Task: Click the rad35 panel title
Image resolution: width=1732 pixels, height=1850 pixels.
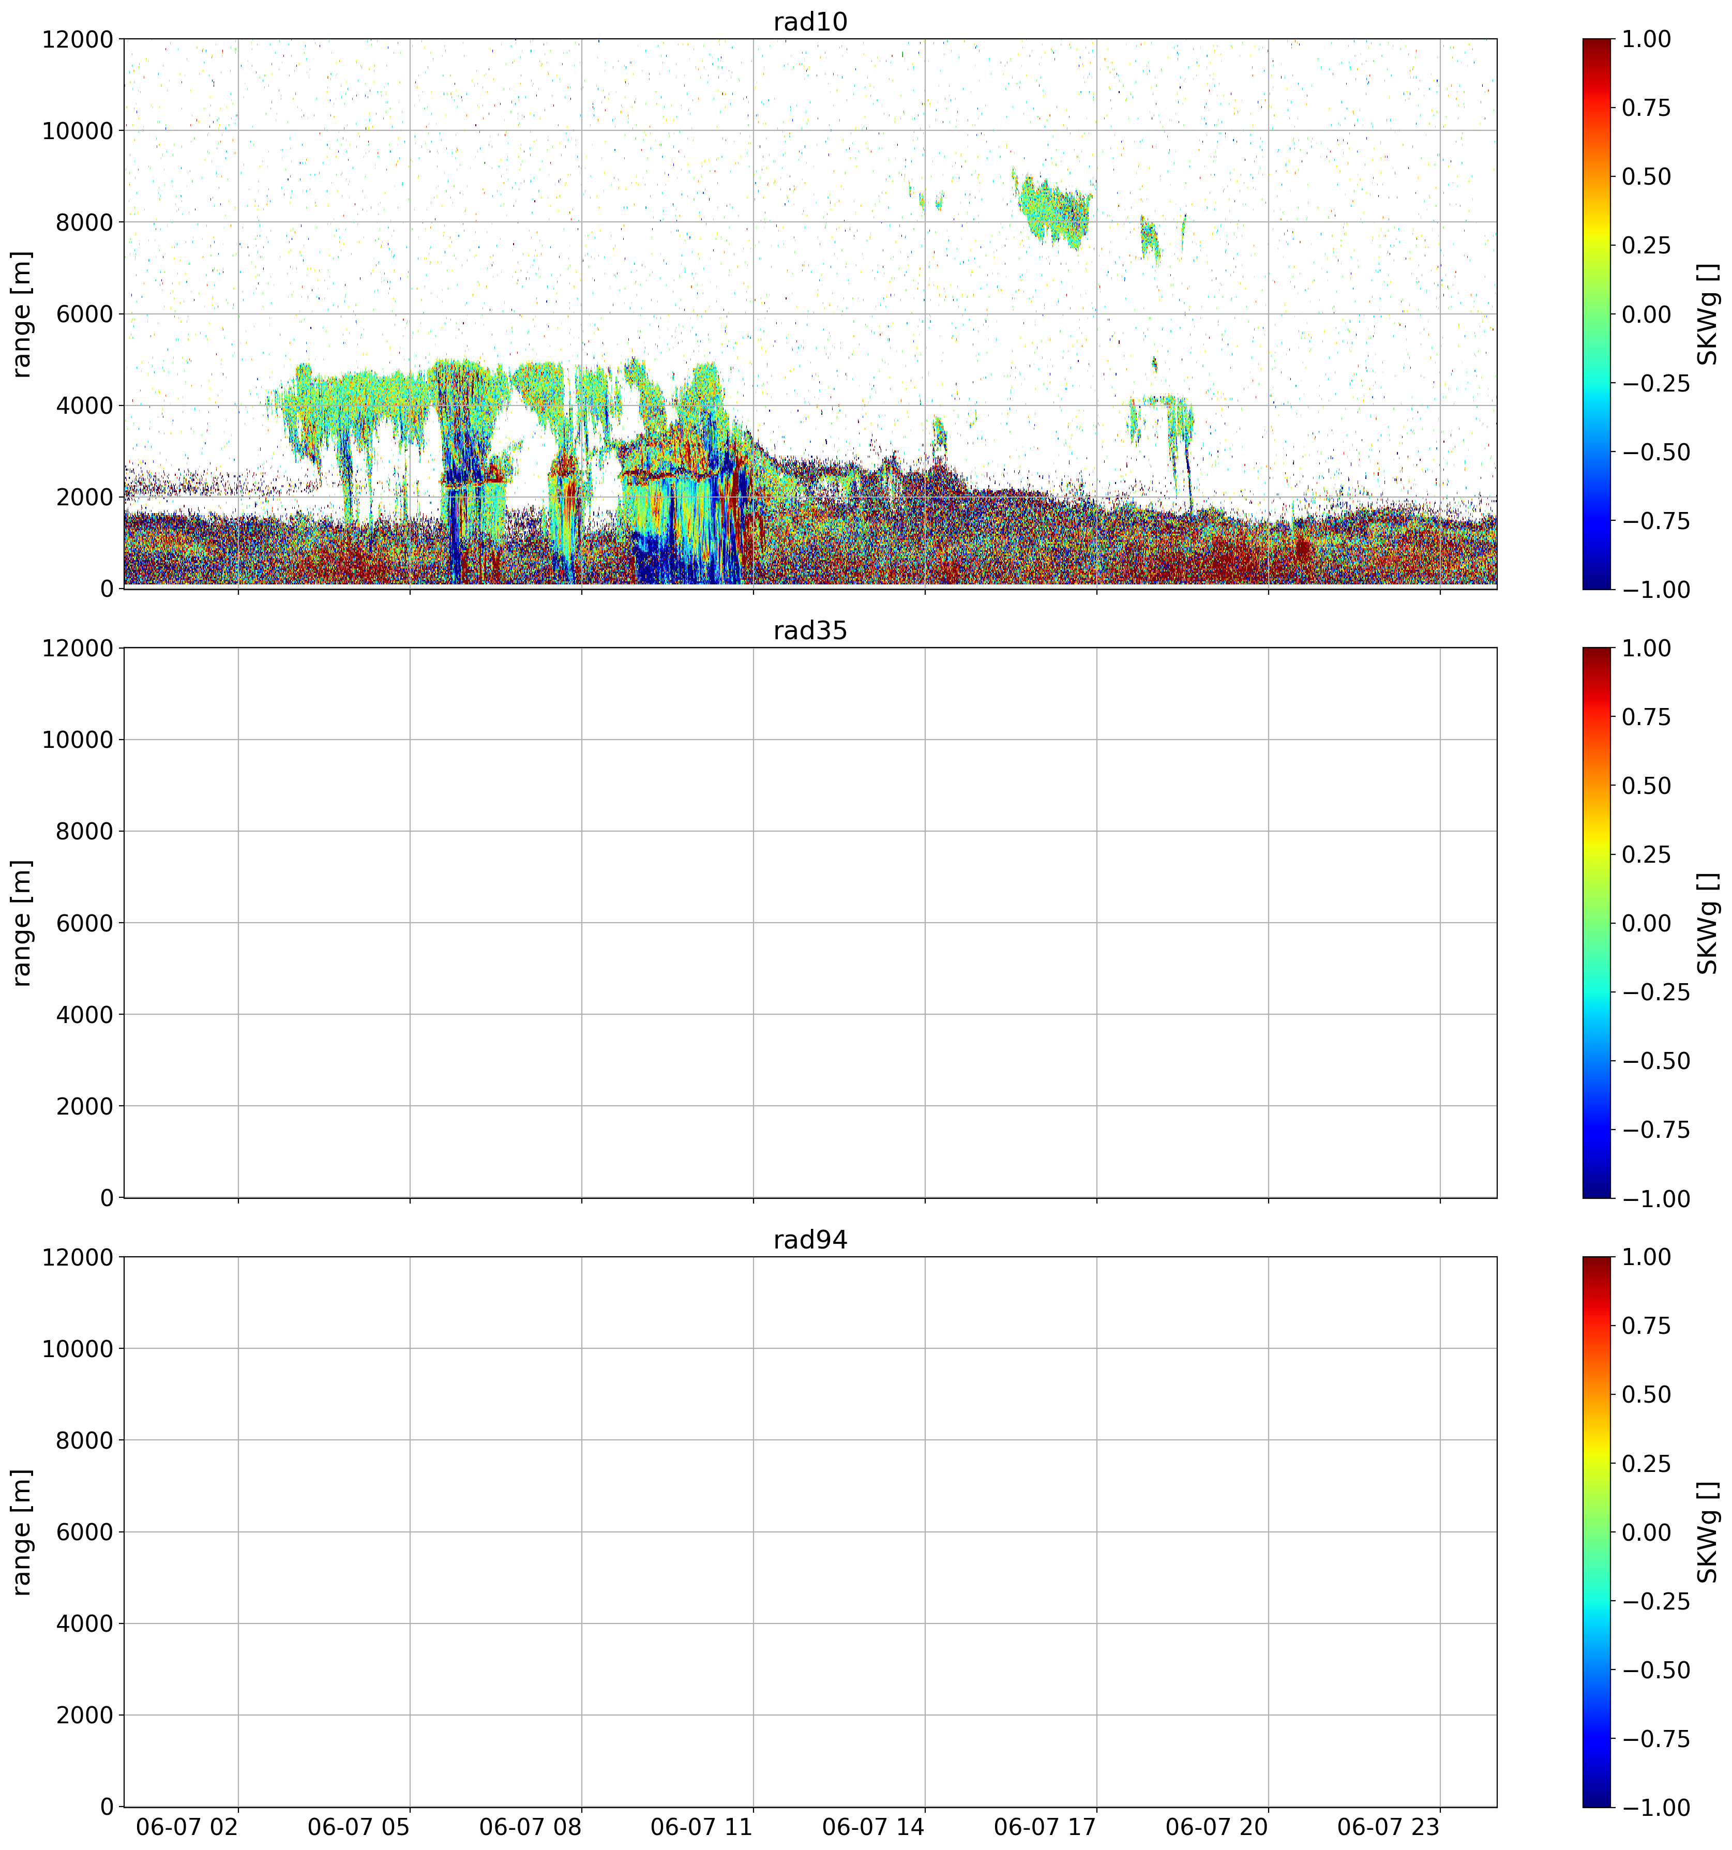Action: point(810,630)
